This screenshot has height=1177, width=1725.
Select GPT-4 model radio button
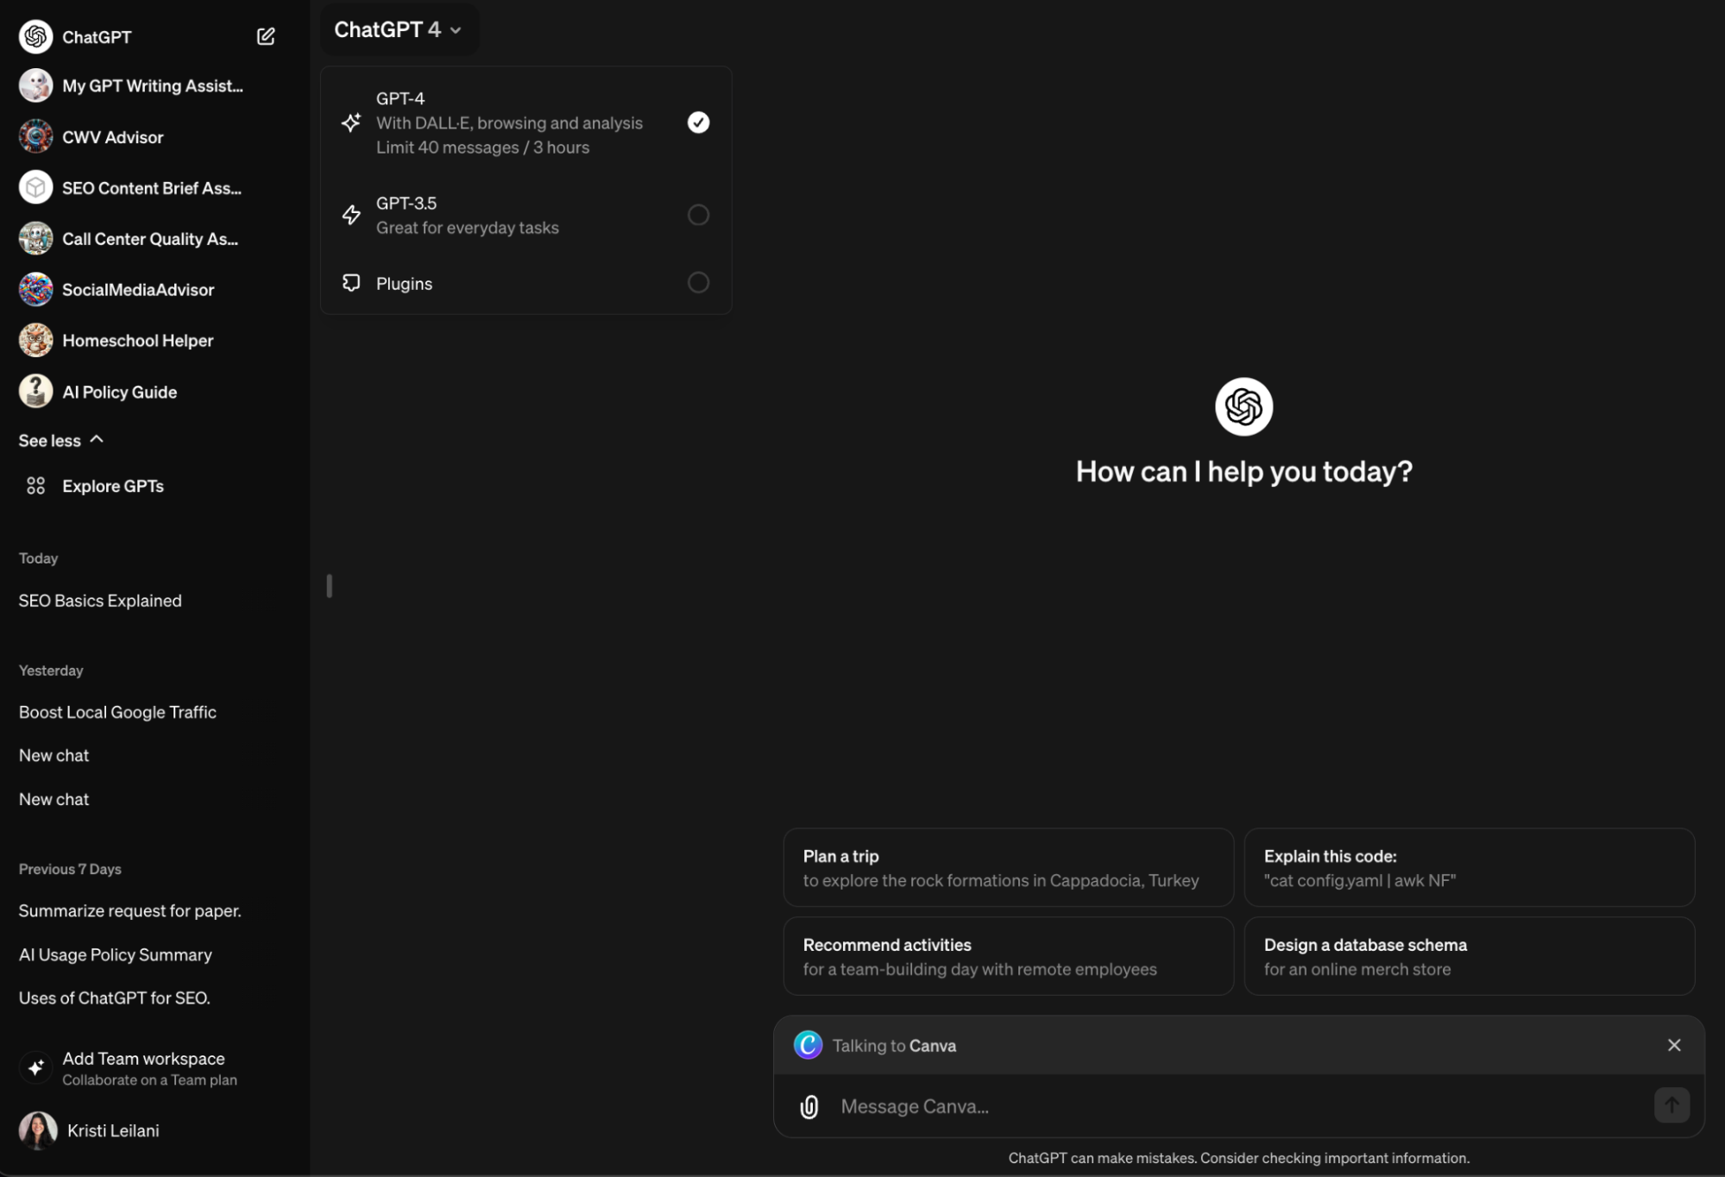[x=699, y=123]
